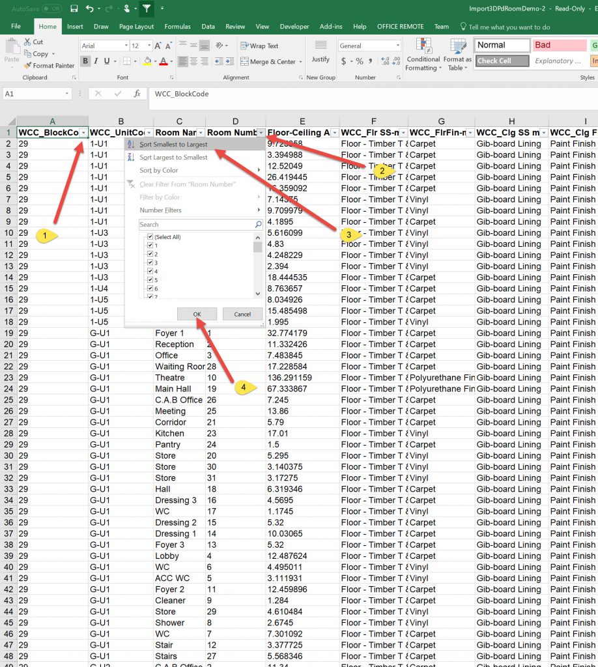The width and height of the screenshot is (598, 667).
Task: Uncheck the value 3 checkbox in filter list
Action: click(150, 263)
